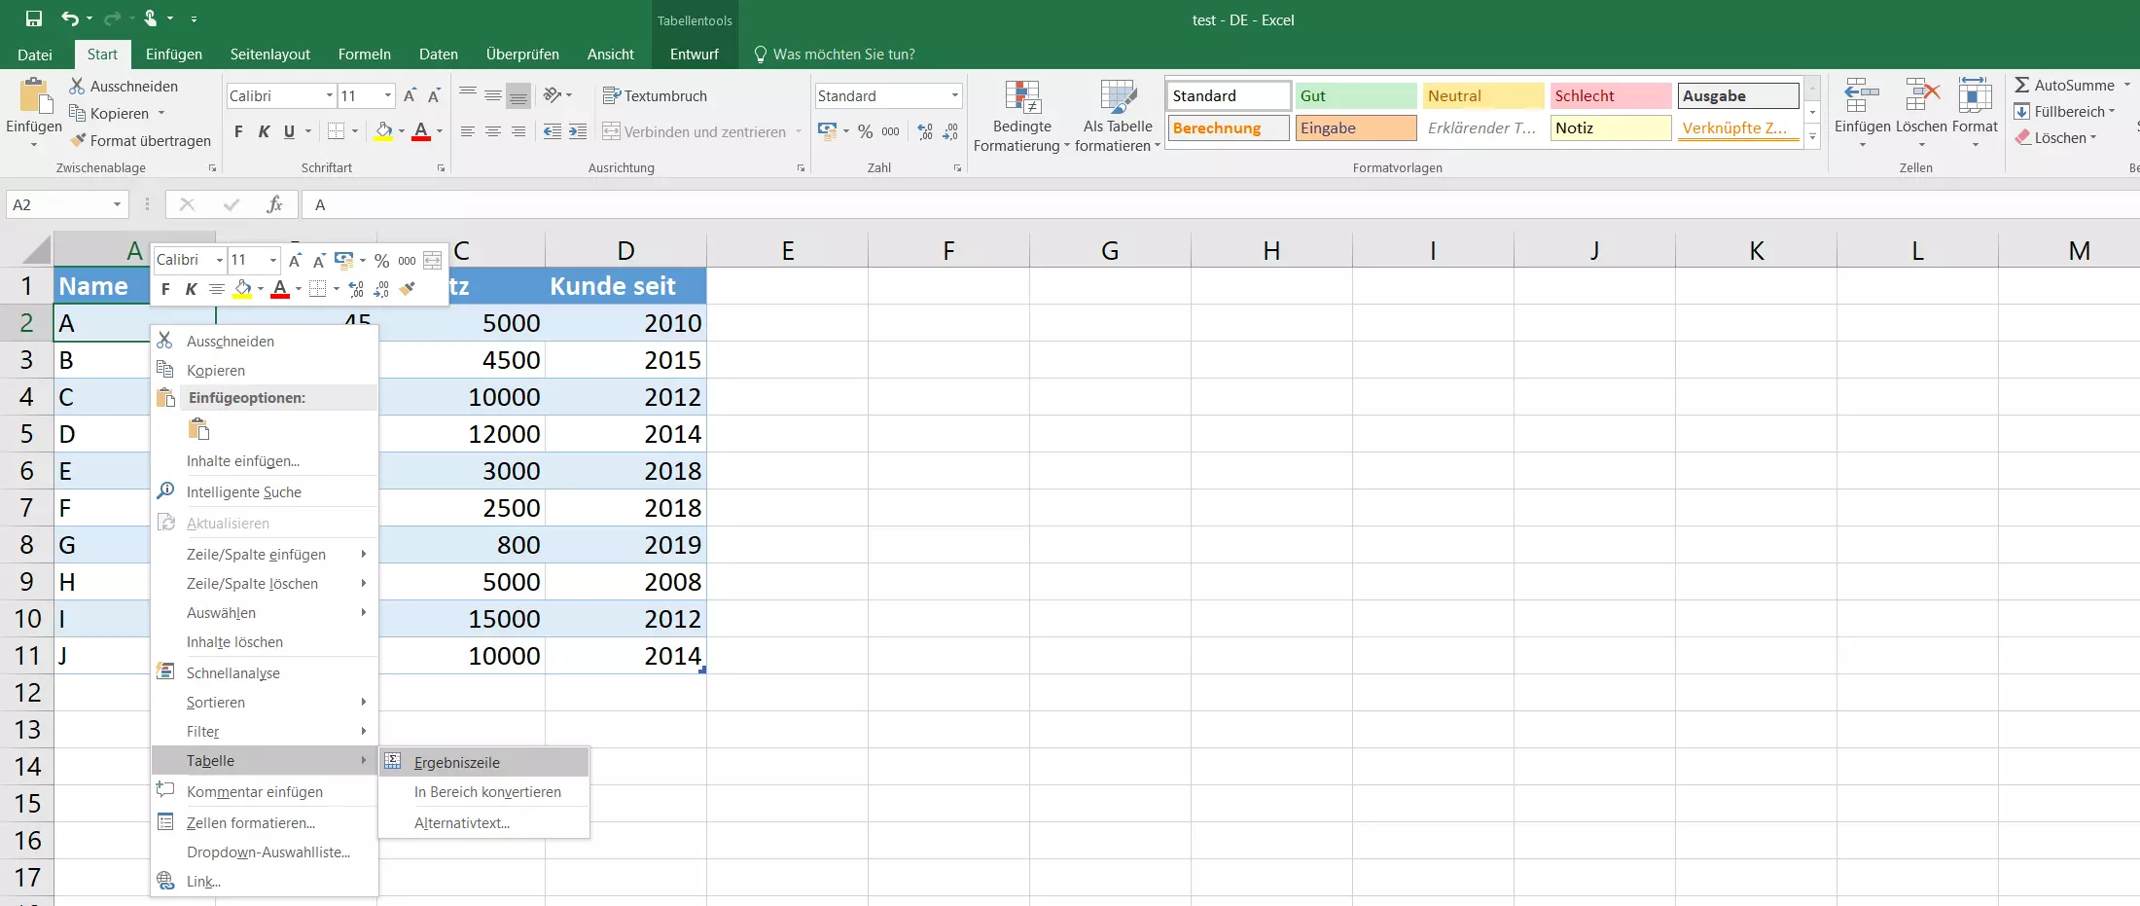Viewport: 2140px width, 906px height.
Task: Choose Ergebniszeile from Tabelle submenu
Action: pos(484,762)
